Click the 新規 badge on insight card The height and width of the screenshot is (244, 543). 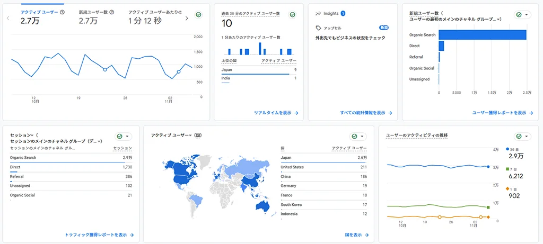point(383,28)
